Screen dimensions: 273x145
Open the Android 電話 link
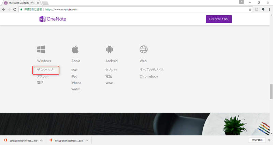click(x=109, y=76)
